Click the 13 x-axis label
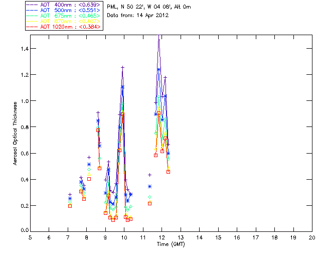The height and width of the screenshot is (257, 321). 181,237
